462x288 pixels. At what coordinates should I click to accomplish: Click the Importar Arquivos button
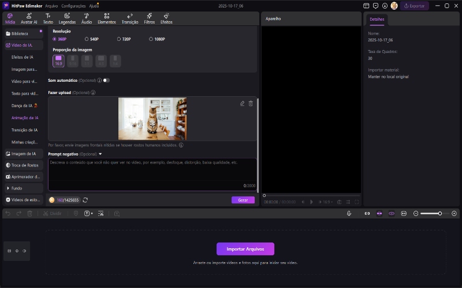245,249
